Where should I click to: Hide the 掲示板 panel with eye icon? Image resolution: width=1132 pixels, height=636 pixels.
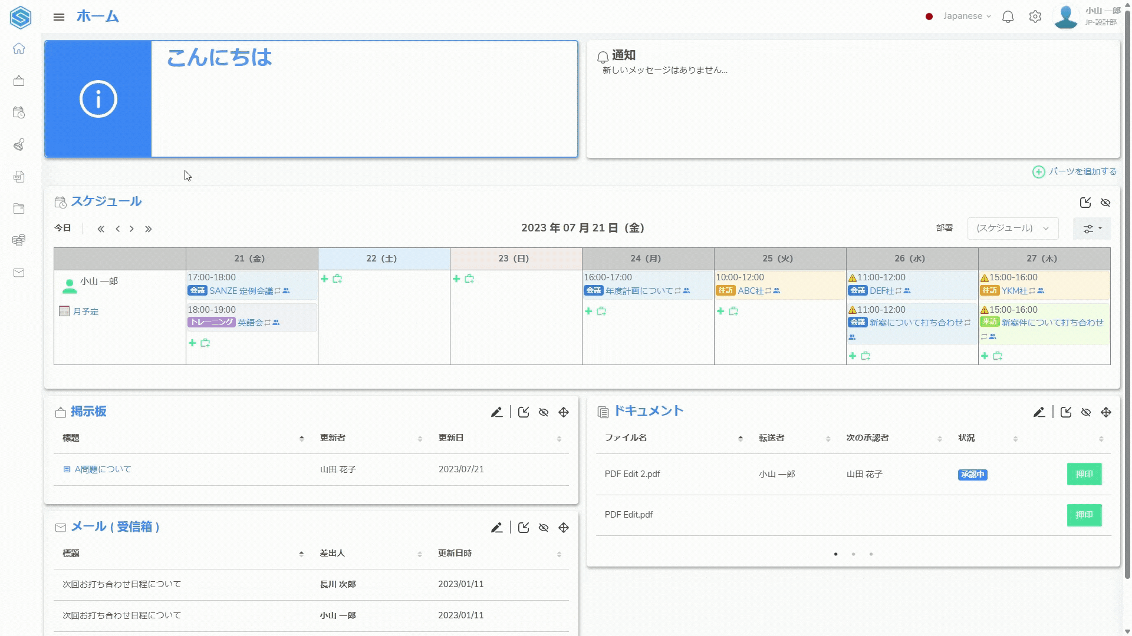544,412
